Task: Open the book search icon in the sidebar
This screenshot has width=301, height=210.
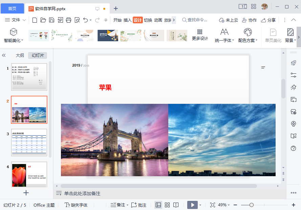Action: (293, 136)
